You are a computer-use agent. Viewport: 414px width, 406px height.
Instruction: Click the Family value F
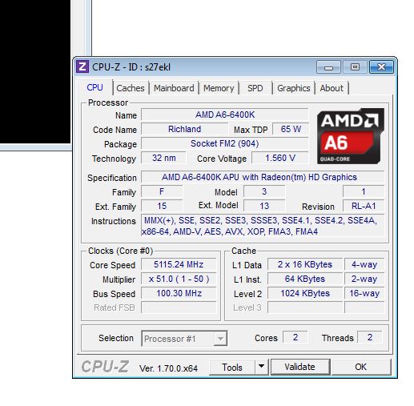click(x=162, y=191)
